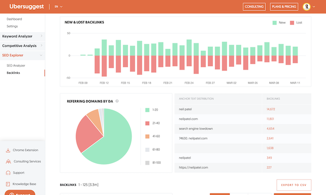Viewport: 326px width, 195px height.
Task: Toggle the Lost legend red swatch
Action: (x=292, y=23)
